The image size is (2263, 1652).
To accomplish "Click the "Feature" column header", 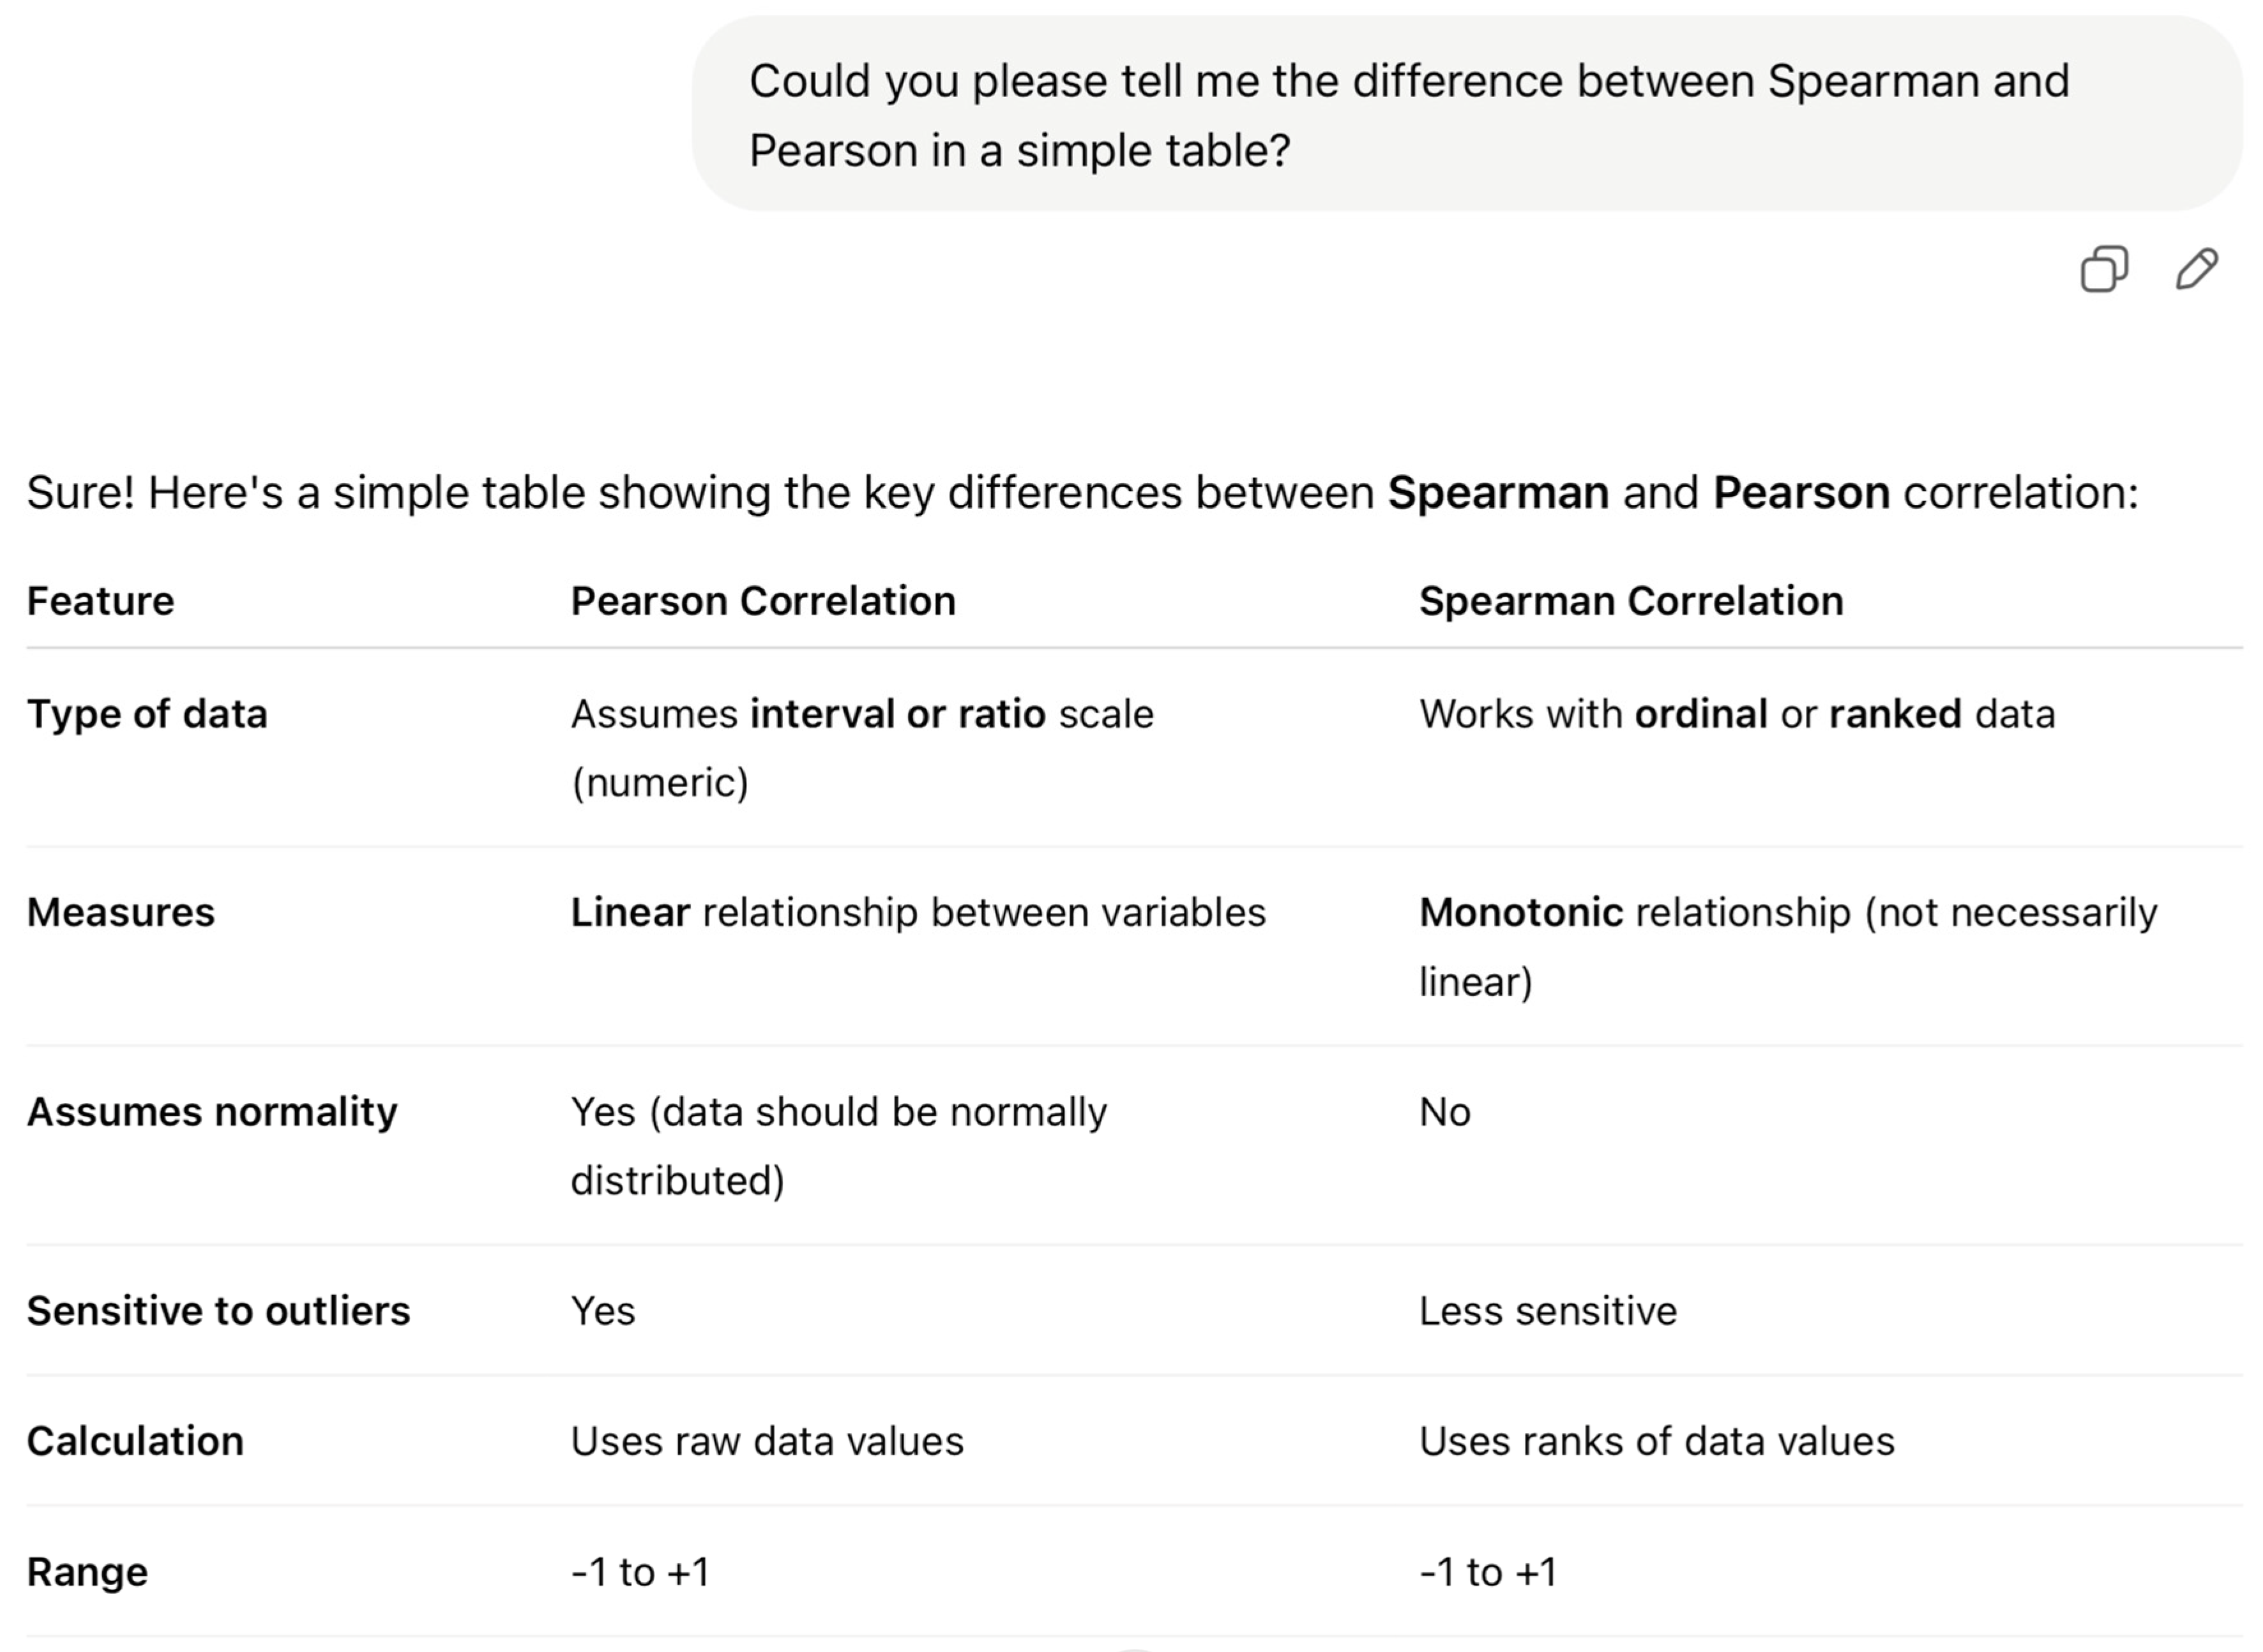I will click(100, 601).
